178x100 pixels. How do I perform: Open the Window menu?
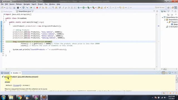click(x=52, y=4)
